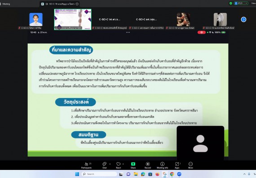Open active colorful app in taskbar
This screenshot has height=178, width=256.
point(165,174)
